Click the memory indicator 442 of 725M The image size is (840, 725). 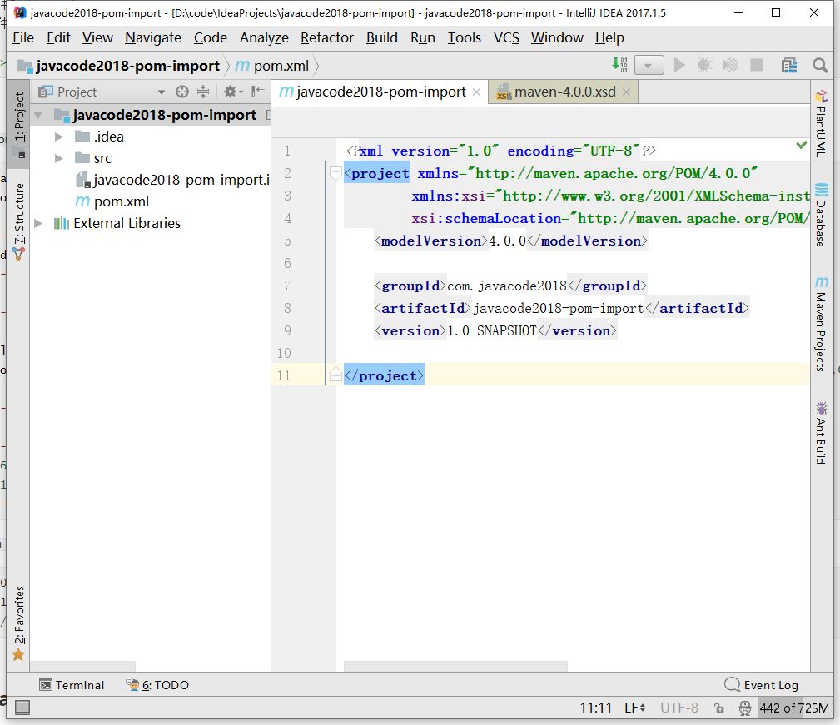point(794,708)
